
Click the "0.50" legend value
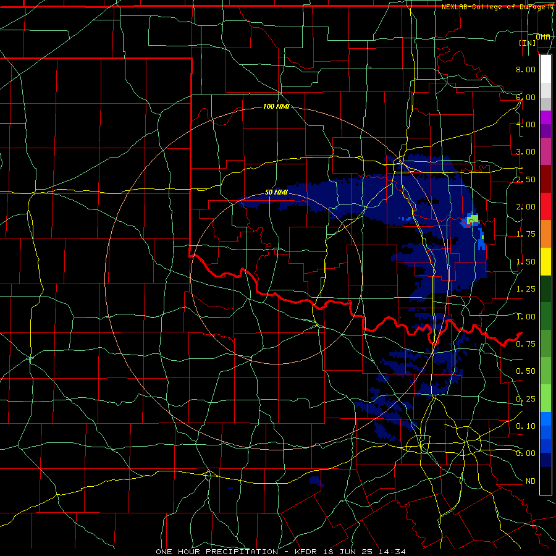click(526, 371)
